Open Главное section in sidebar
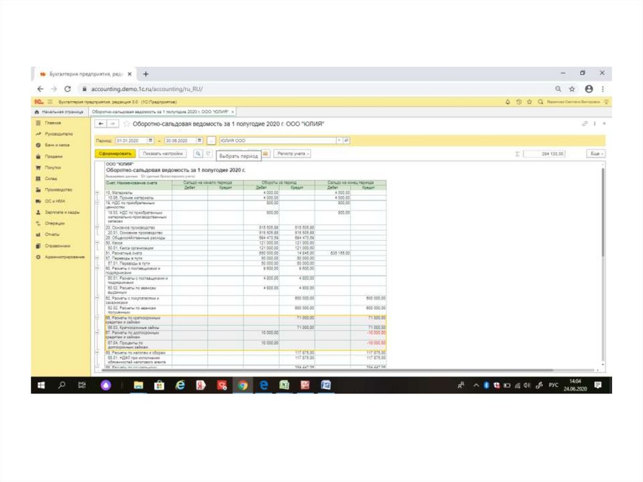643x482 pixels. (53, 123)
